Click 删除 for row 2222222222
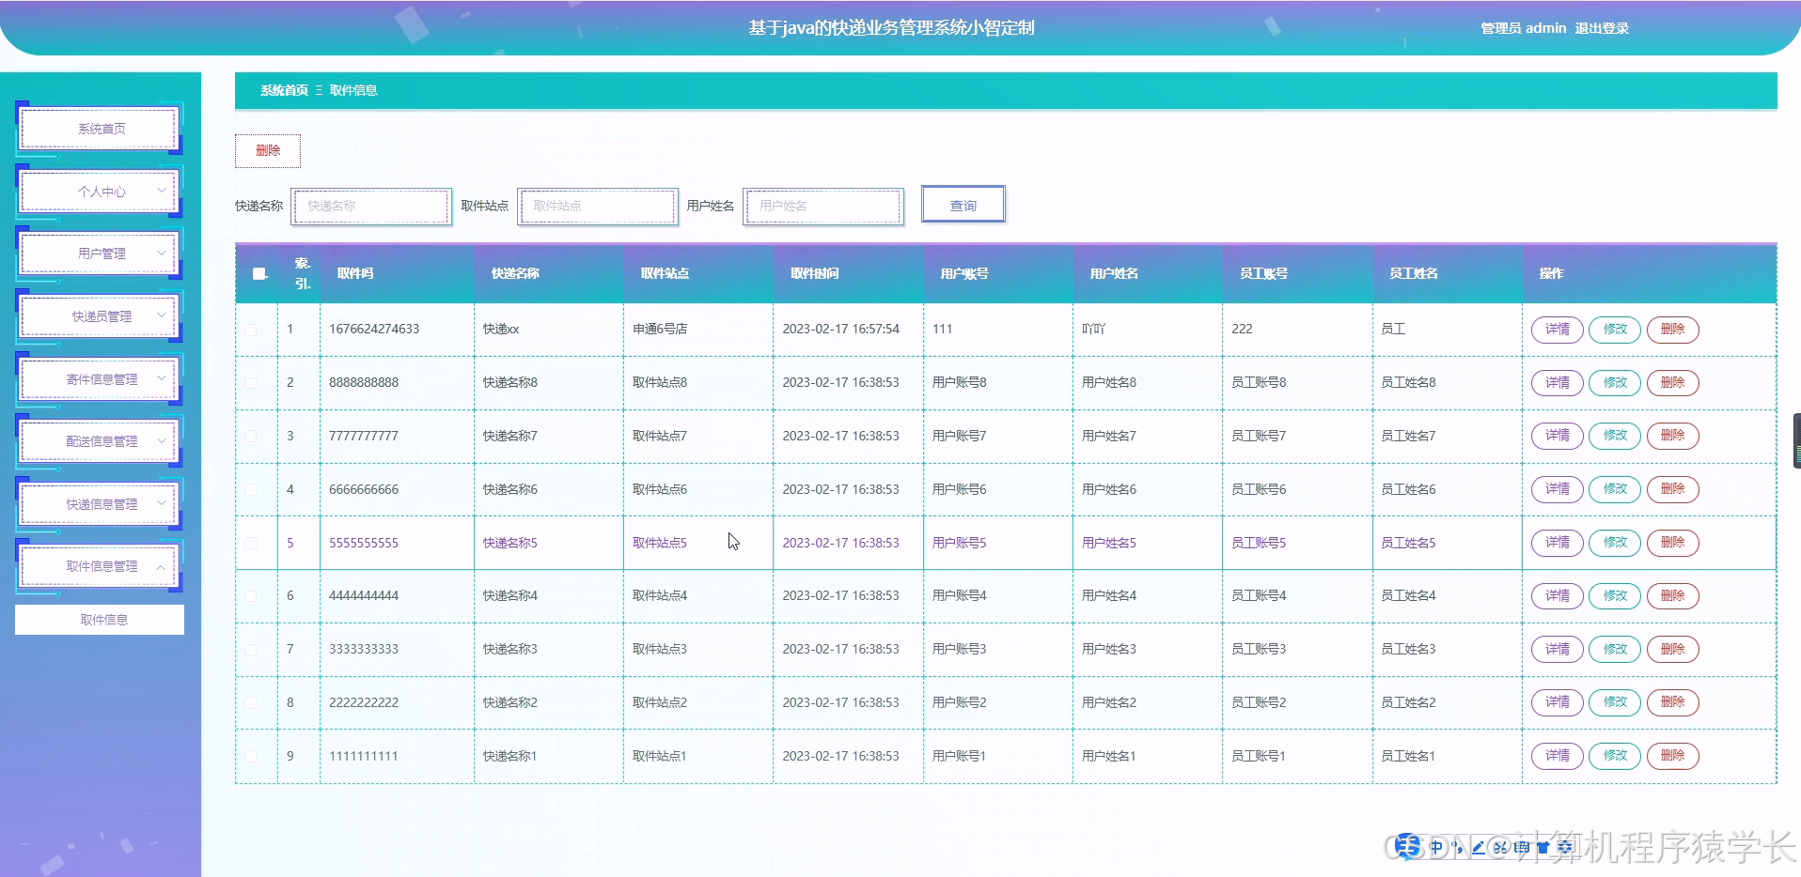1801x877 pixels. tap(1672, 702)
